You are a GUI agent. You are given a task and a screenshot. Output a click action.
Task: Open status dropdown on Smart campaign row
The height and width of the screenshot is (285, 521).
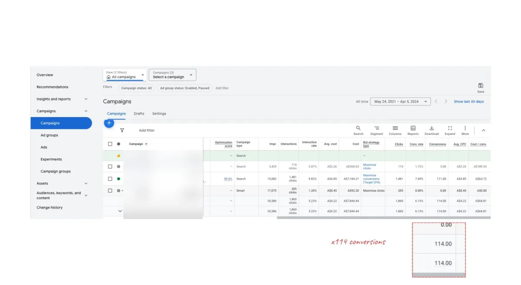122,191
